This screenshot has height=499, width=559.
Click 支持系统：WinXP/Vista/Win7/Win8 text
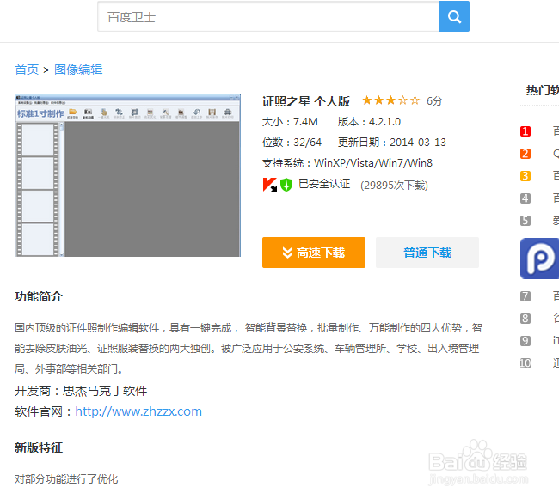coord(347,163)
